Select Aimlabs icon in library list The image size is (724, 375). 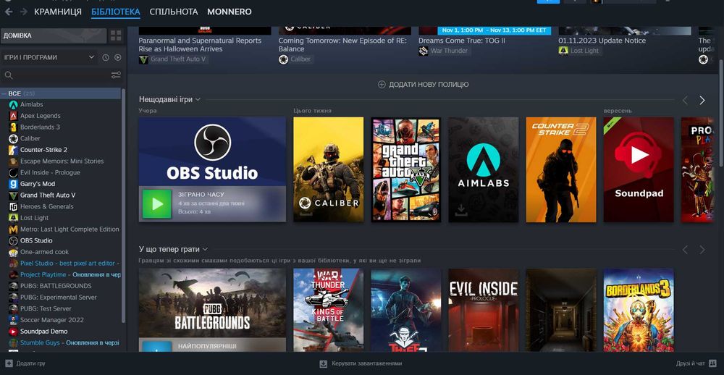pyautogui.click(x=13, y=104)
